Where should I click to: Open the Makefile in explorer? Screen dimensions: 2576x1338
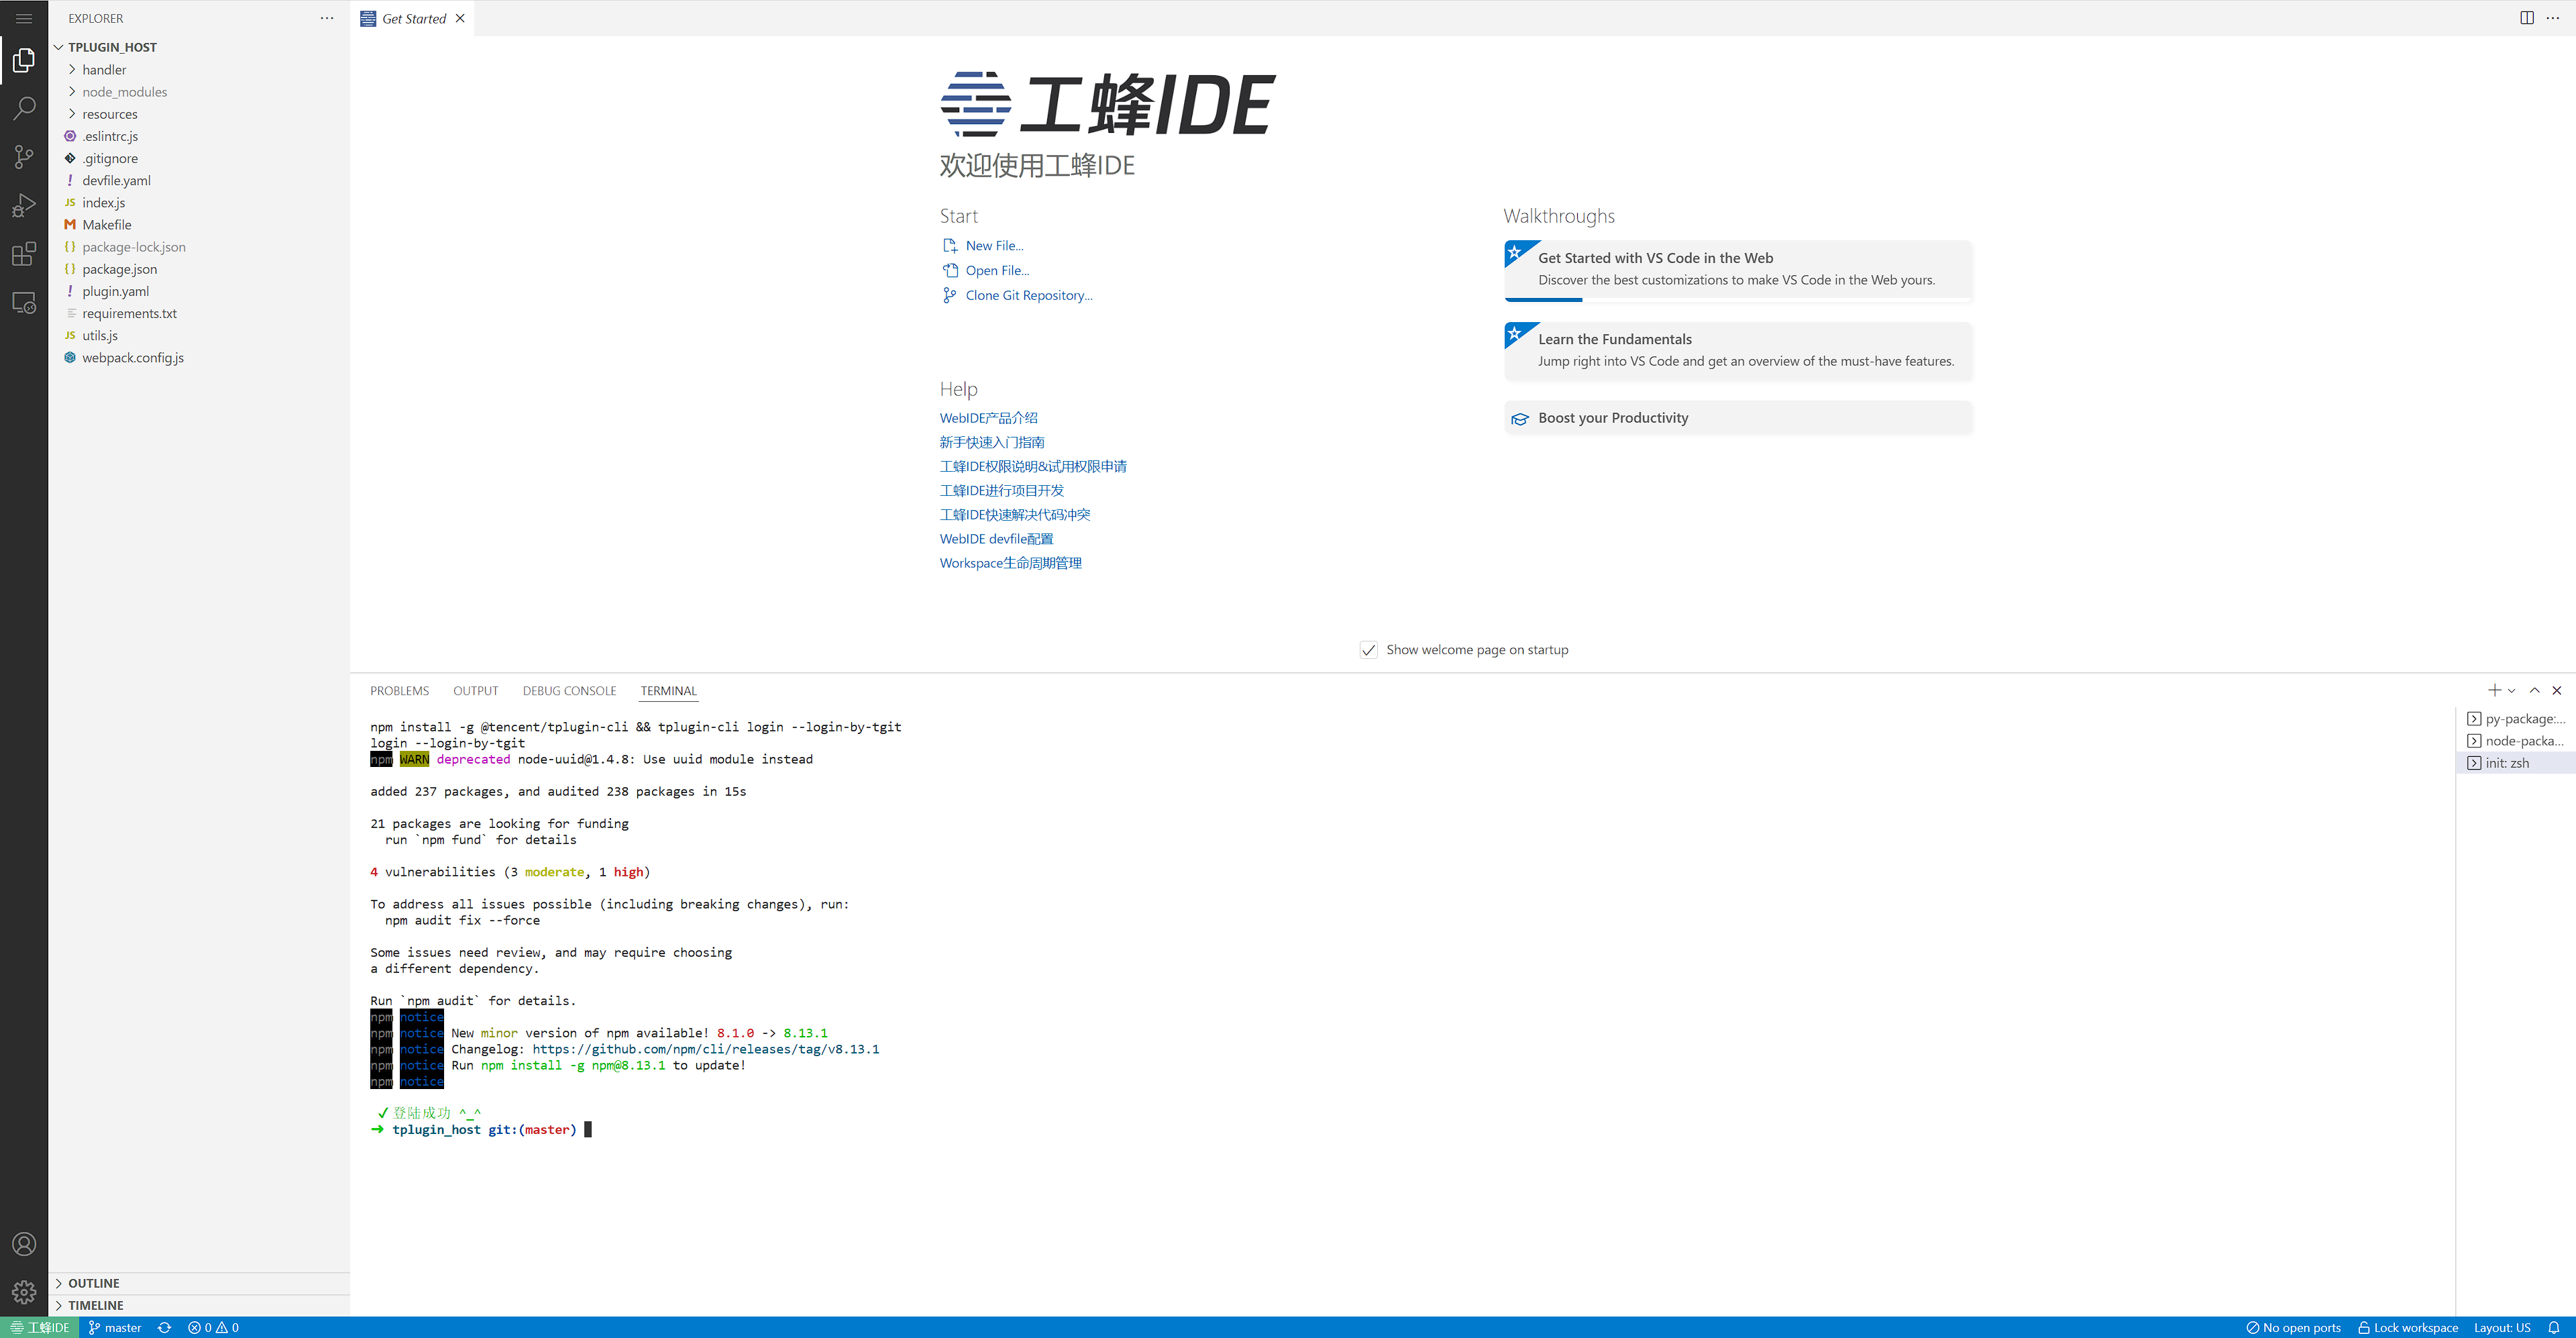coord(199,224)
